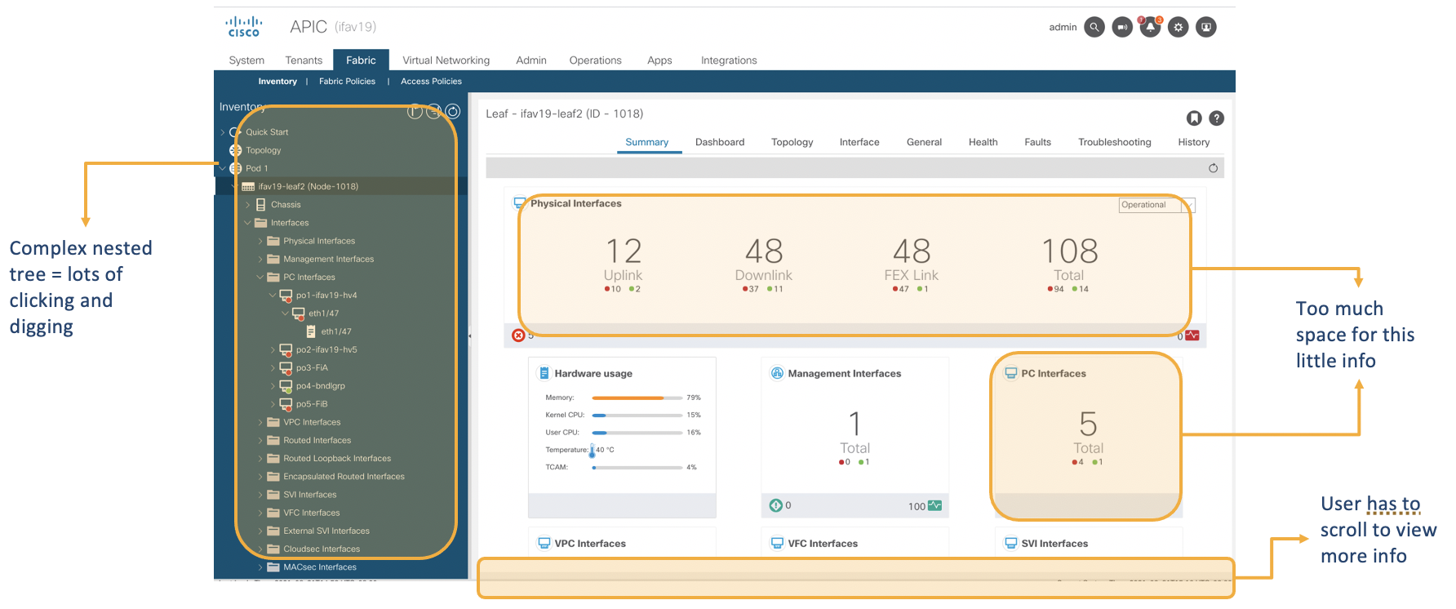Click the Kernel CPU usage bar

(x=637, y=416)
